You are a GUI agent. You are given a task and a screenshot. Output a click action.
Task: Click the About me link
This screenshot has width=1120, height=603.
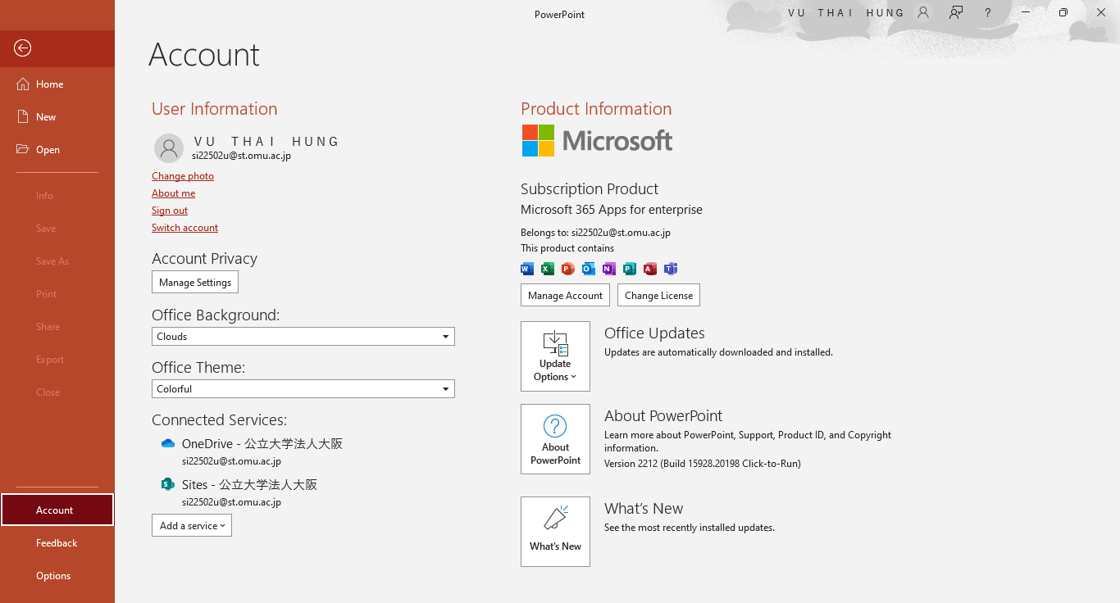(x=173, y=193)
